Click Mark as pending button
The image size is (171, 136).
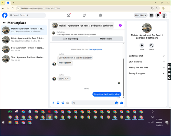(70, 39)
